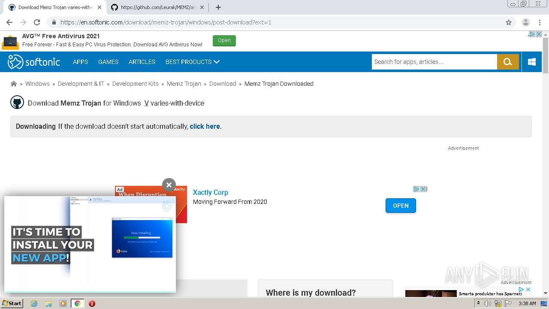
Task: Click AdChoices icon on AVG banner
Action: [532, 34]
